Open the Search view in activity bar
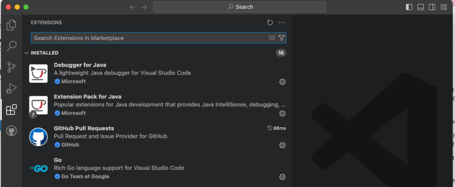455x187 pixels. coord(12,46)
